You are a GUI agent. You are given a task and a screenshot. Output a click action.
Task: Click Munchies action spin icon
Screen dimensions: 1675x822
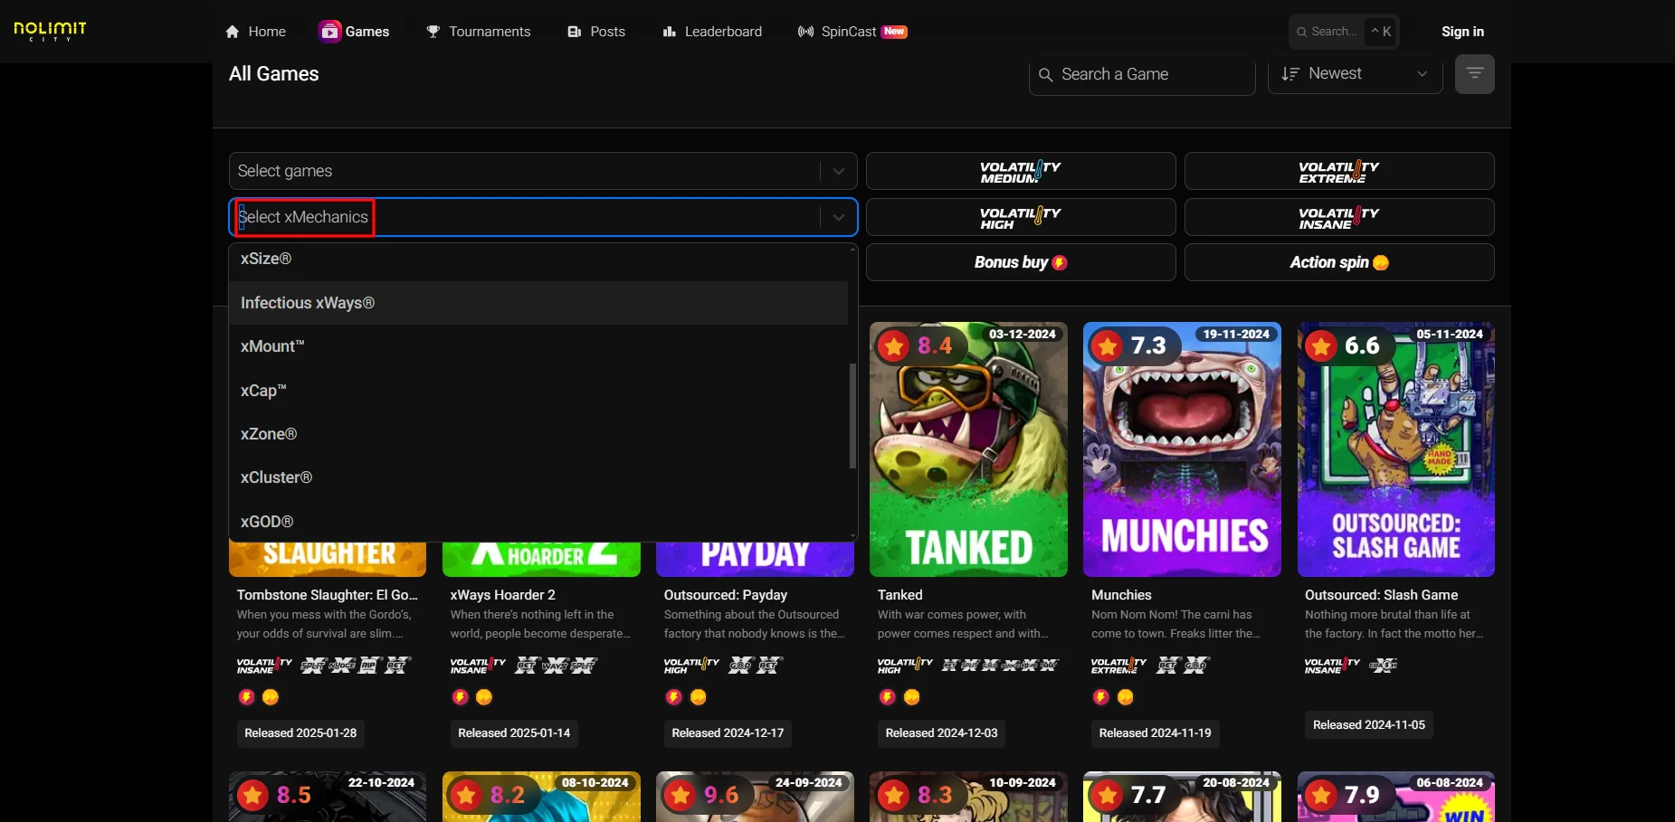pos(1125,697)
